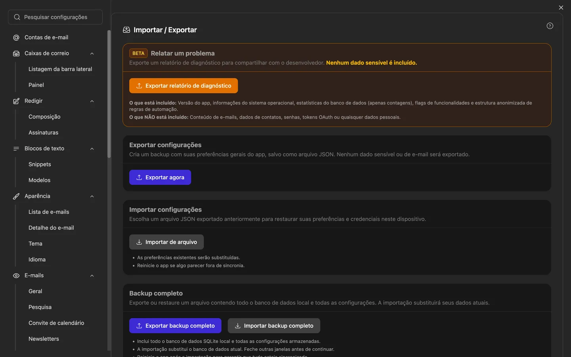Click the Importar / Exportar header icon

[126, 30]
